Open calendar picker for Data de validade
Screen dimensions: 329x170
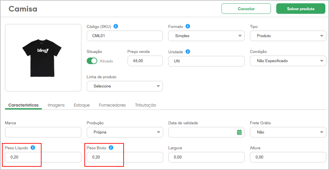239,132
